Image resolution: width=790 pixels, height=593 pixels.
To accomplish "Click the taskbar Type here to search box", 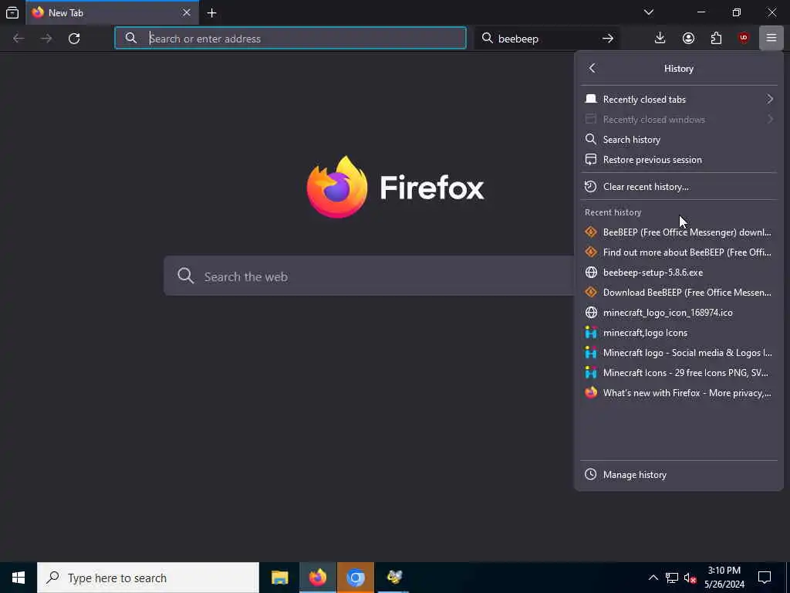I will point(148,578).
